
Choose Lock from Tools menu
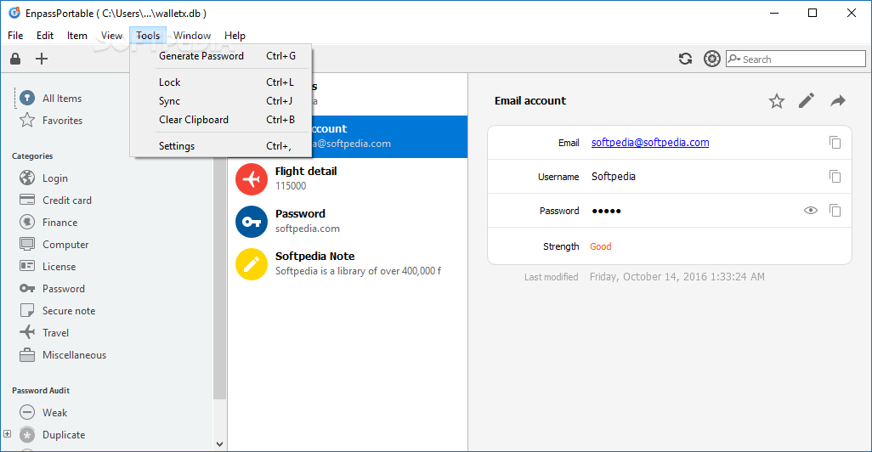(x=221, y=82)
